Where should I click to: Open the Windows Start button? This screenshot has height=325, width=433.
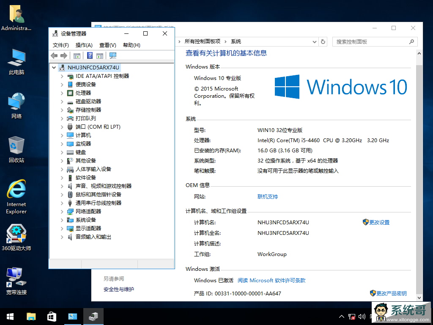point(10,317)
